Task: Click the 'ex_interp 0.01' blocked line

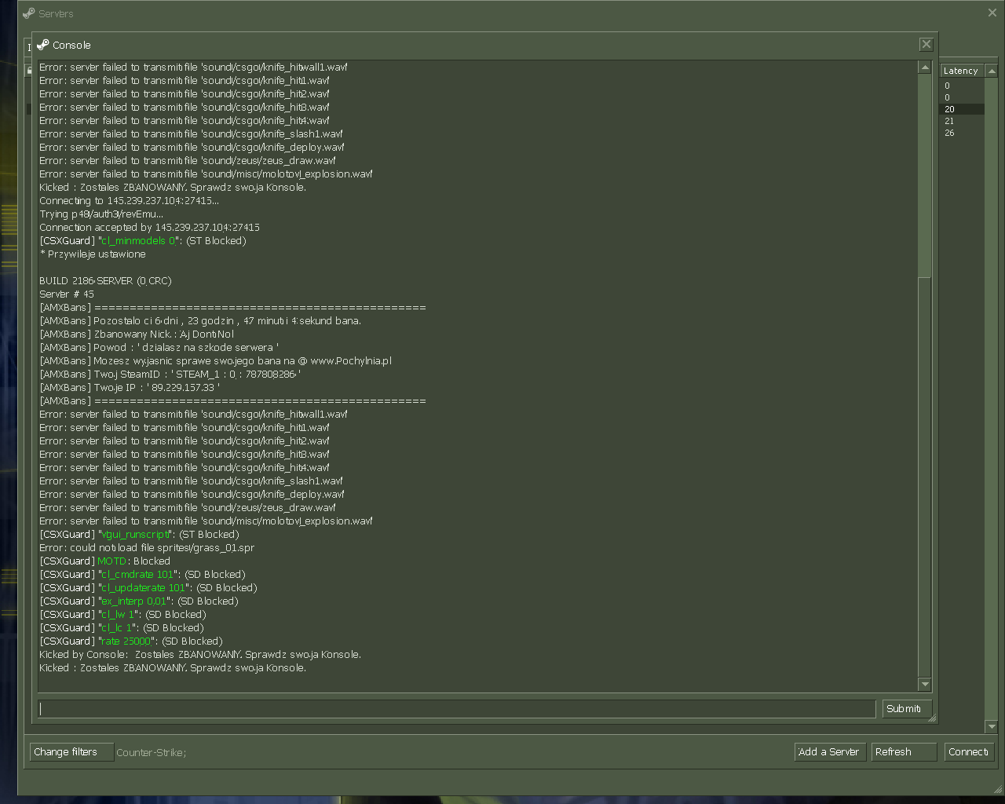Action: 139,601
